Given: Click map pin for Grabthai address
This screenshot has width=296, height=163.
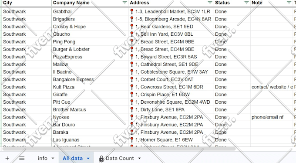Looking at the screenshot, I should 132,11.
